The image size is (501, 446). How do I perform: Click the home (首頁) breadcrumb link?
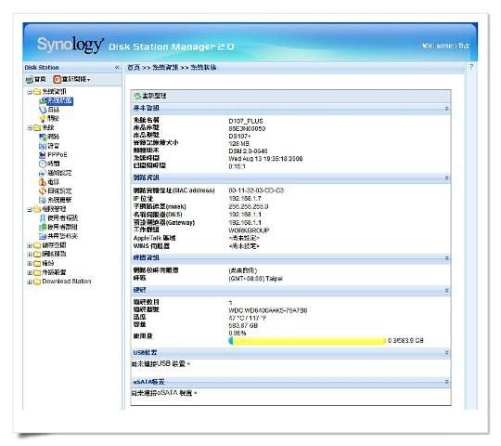[x=134, y=67]
